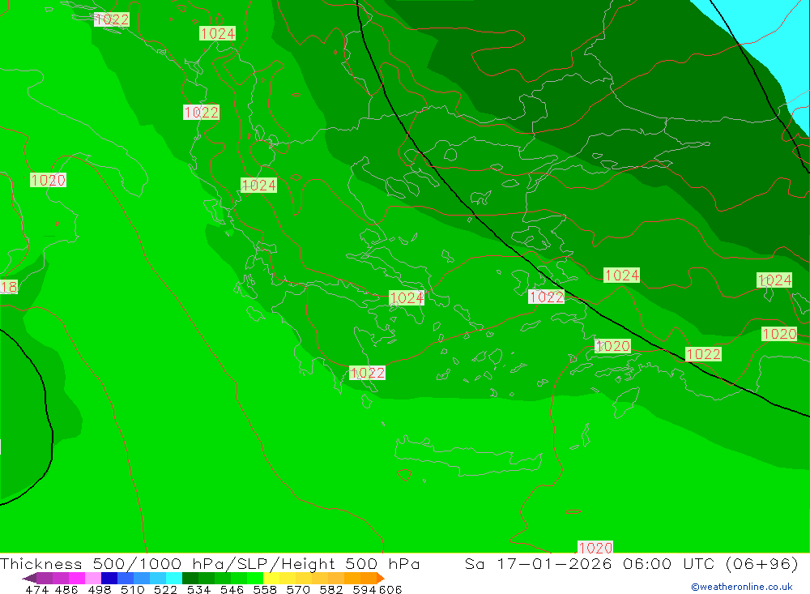Click the legend value 594
The height and width of the screenshot is (594, 810).
pyautogui.click(x=364, y=589)
